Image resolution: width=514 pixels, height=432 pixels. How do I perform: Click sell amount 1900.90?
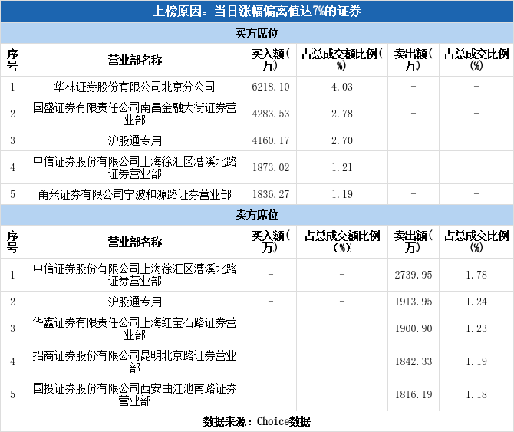[414, 328]
